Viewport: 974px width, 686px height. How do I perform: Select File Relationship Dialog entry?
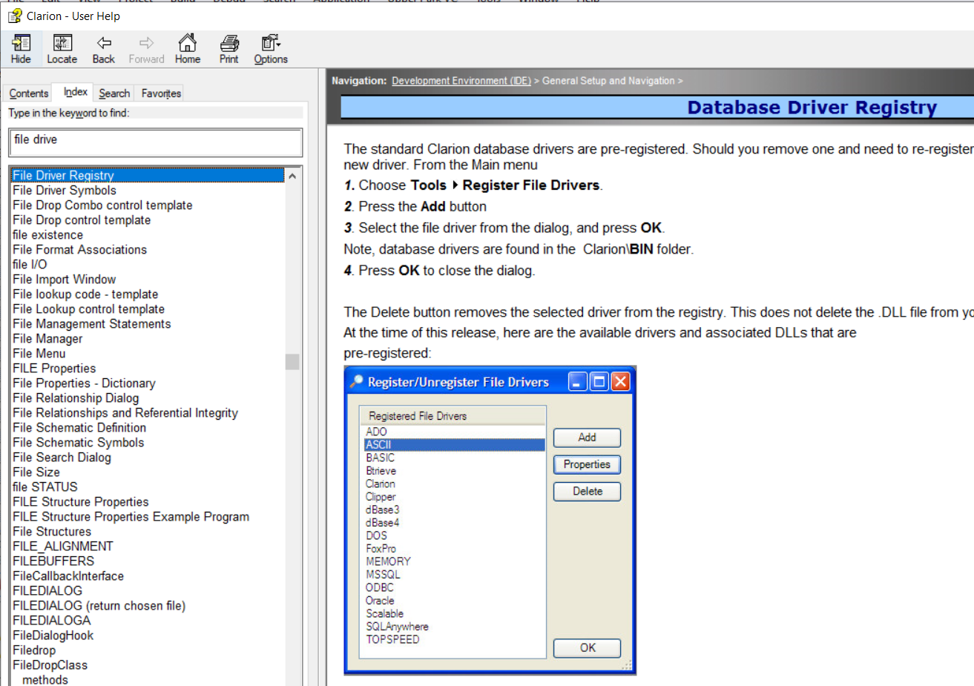76,398
